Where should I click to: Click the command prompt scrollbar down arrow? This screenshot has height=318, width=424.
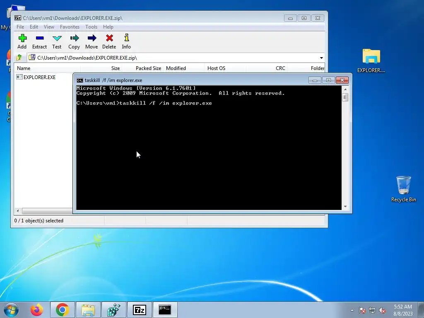tap(345, 207)
